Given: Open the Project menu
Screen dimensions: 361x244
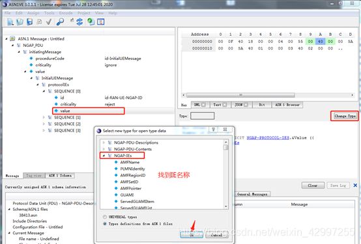Looking at the screenshot, I should click(x=84, y=13).
